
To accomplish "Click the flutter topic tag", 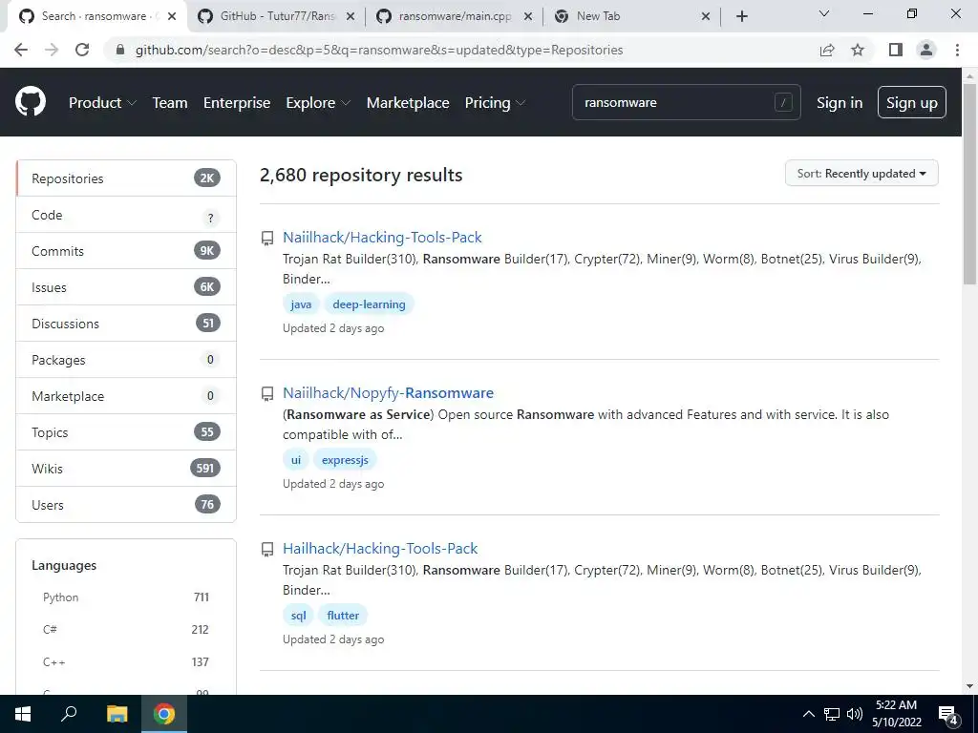I will (343, 616).
